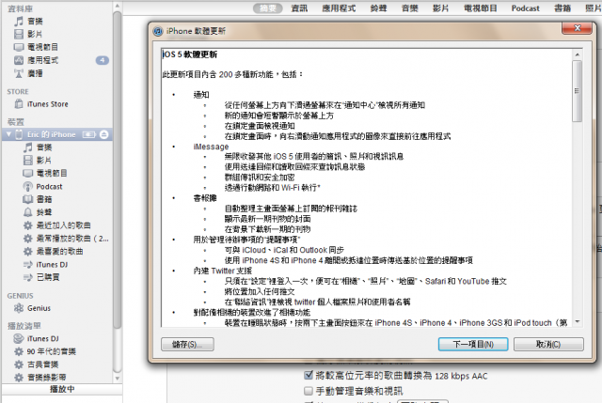Switch to the top 音樂 tab

pos(410,8)
